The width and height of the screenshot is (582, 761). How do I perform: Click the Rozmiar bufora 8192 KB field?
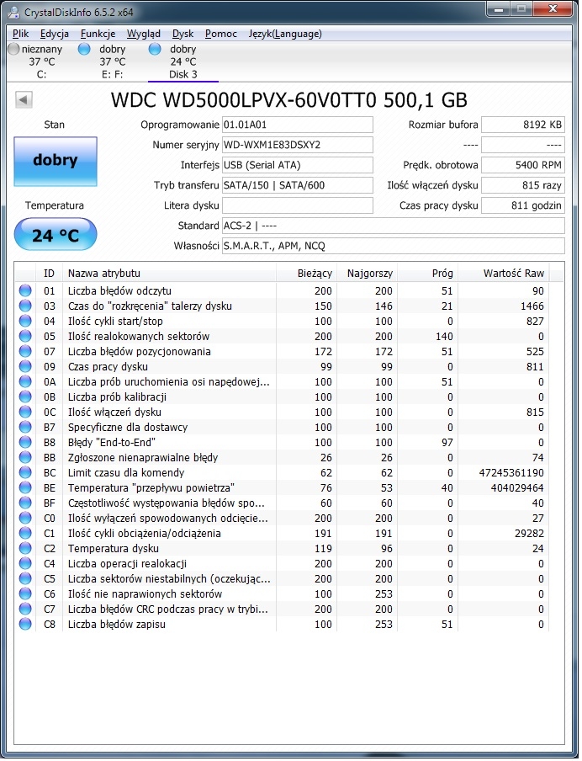[x=523, y=125]
